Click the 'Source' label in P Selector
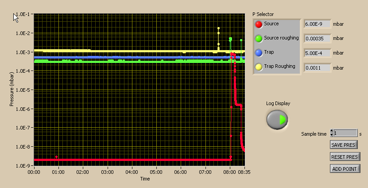This screenshot has height=188, width=368. click(271, 23)
